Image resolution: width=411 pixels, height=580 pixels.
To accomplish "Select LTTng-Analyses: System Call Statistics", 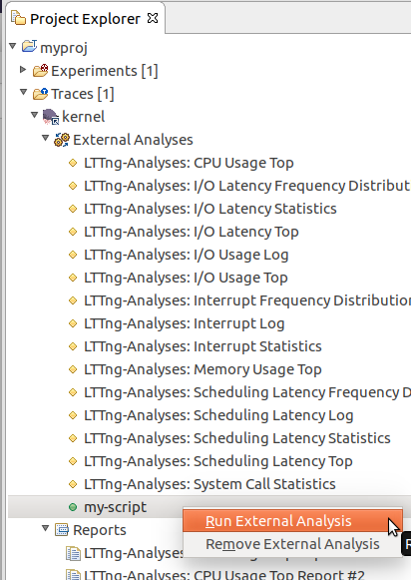I will pyautogui.click(x=209, y=484).
